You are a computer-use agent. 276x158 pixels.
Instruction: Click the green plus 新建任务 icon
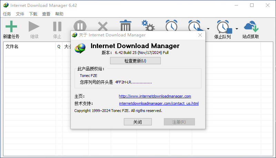[11, 27]
